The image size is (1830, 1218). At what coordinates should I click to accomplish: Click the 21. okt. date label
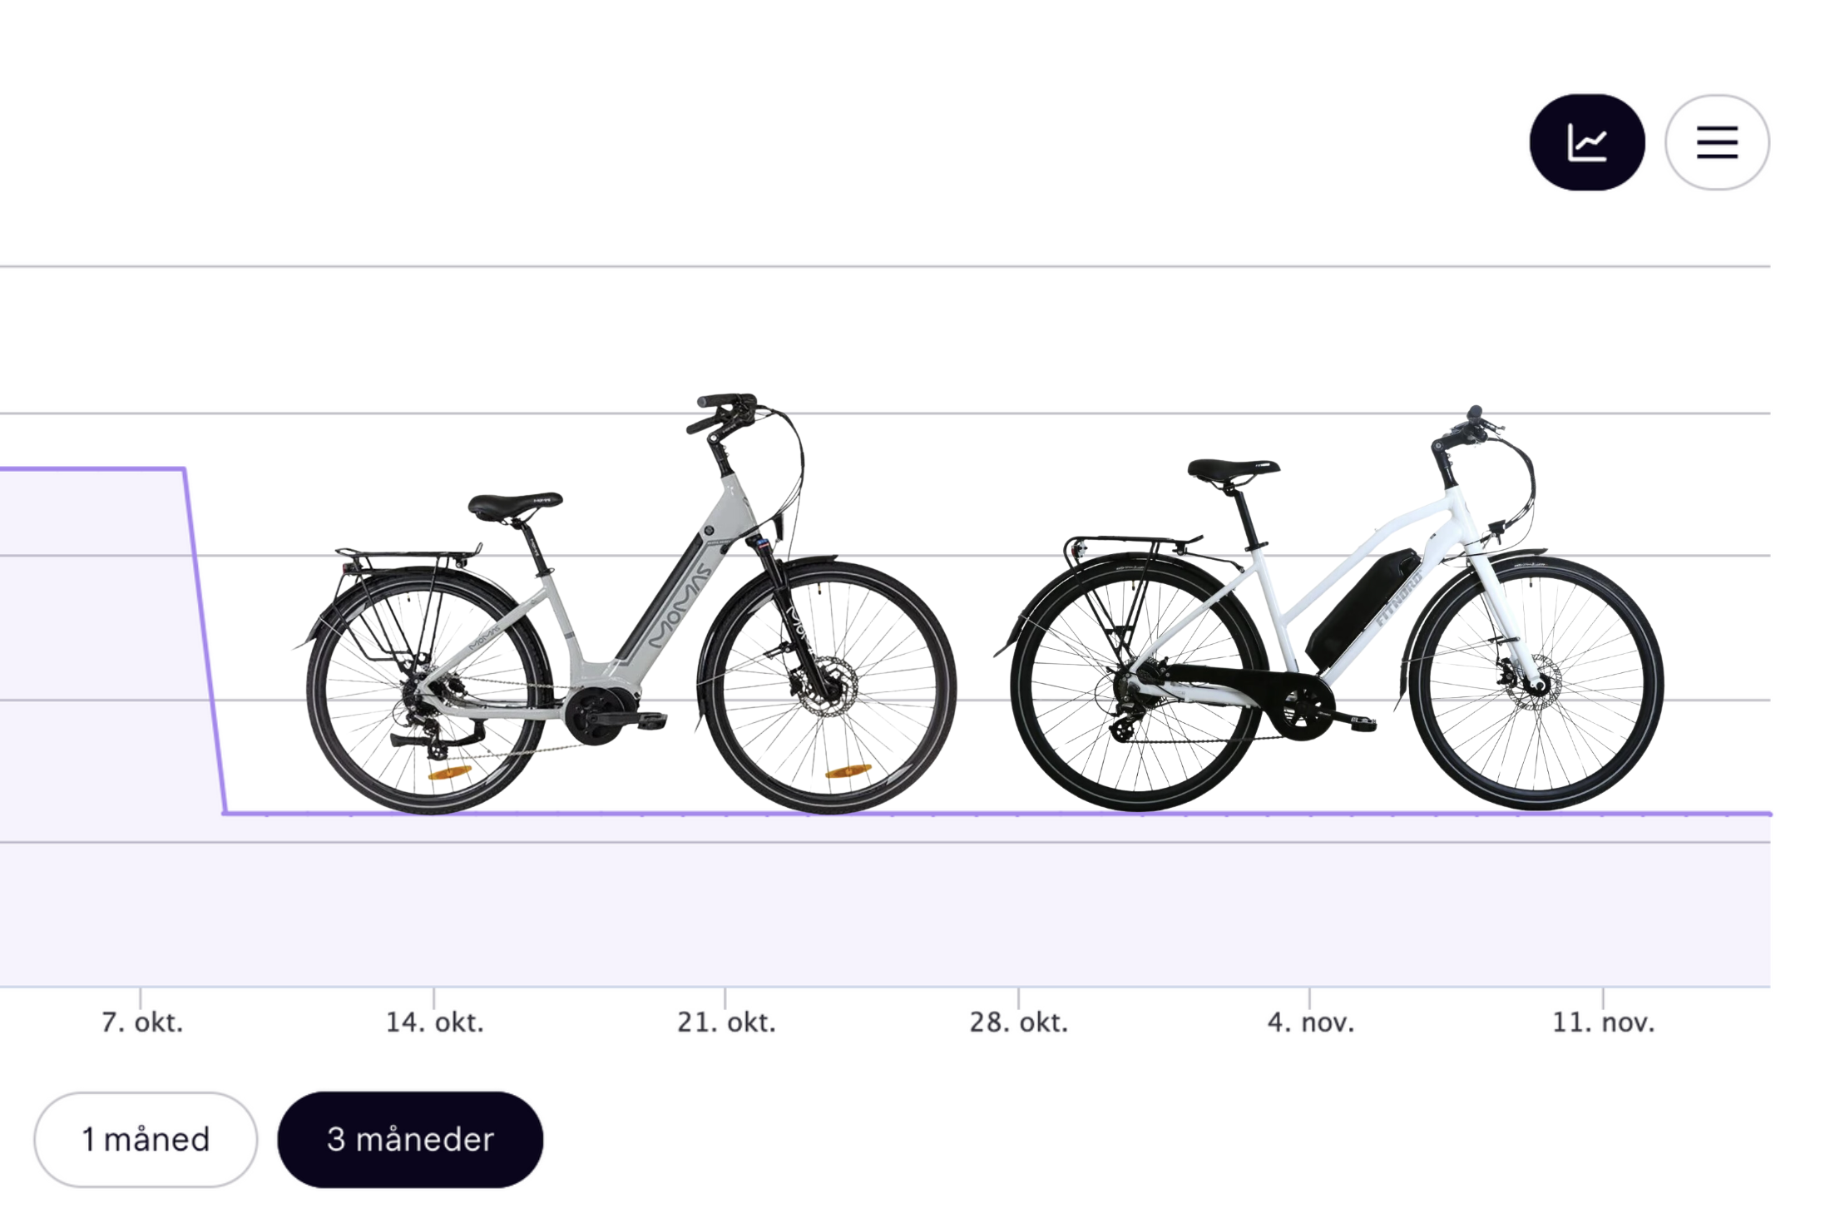pyautogui.click(x=726, y=1022)
